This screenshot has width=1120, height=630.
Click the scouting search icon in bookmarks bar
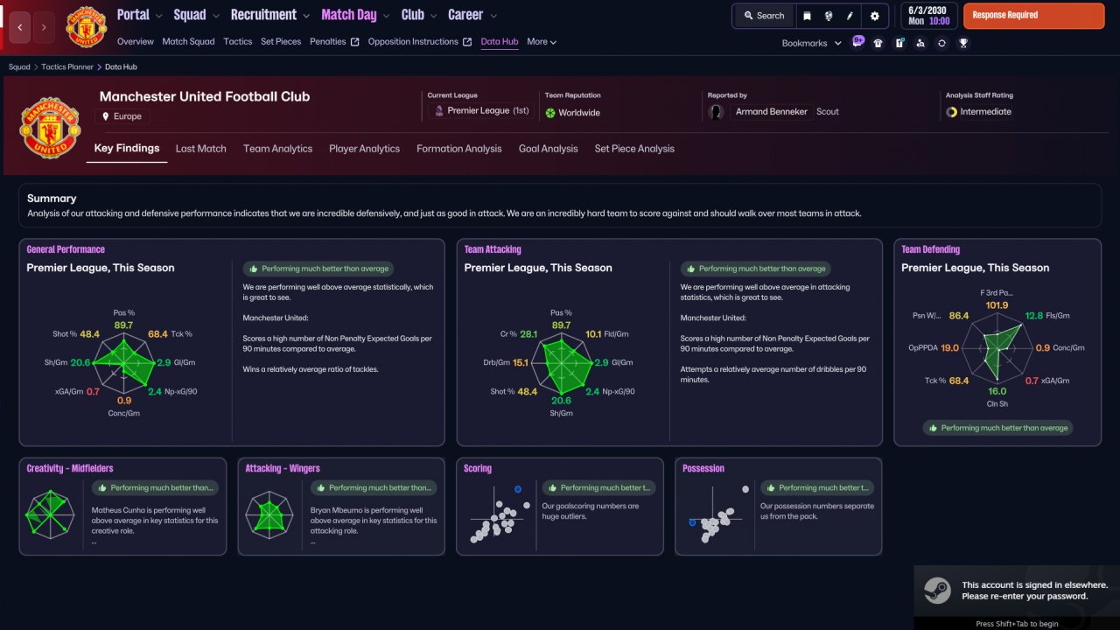pyautogui.click(x=920, y=43)
